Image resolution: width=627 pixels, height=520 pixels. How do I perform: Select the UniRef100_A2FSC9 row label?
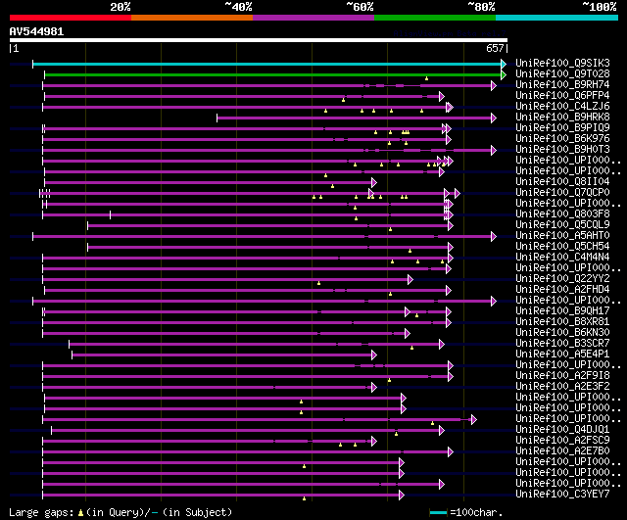coord(562,441)
